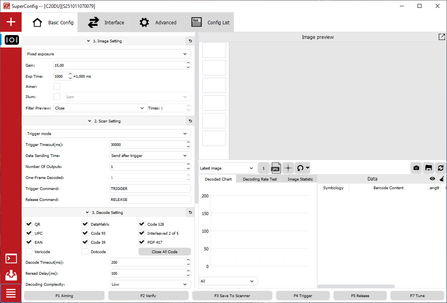This screenshot has width=447, height=303.
Task: Click the JPG image format icon
Action: [276, 168]
